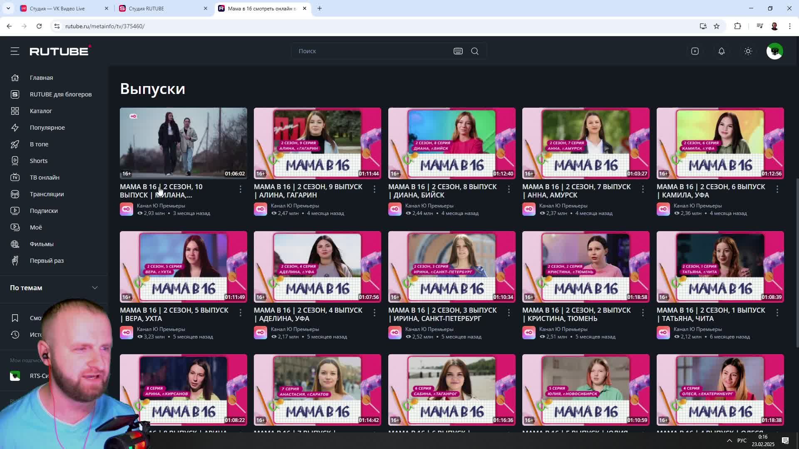The height and width of the screenshot is (449, 799).
Task: Open a new browser tab
Action: click(320, 8)
